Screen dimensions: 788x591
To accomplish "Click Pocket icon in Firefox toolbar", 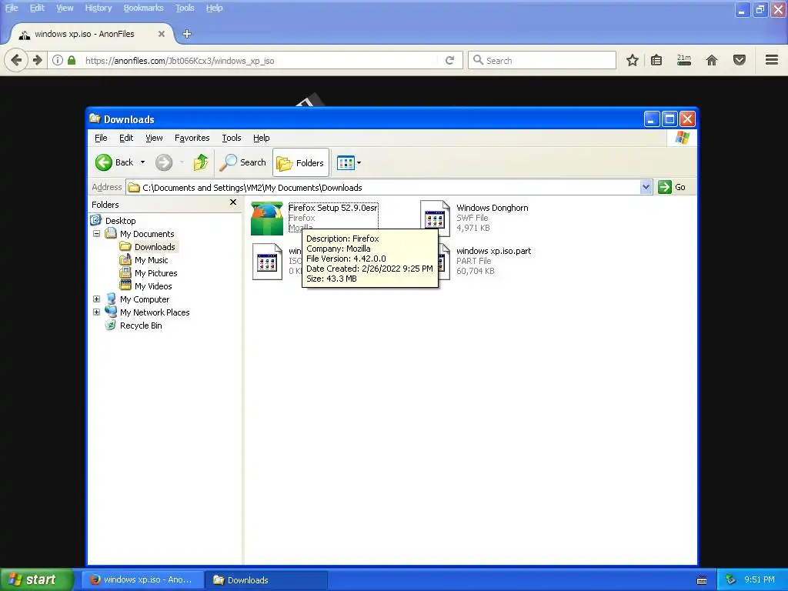I will click(740, 60).
